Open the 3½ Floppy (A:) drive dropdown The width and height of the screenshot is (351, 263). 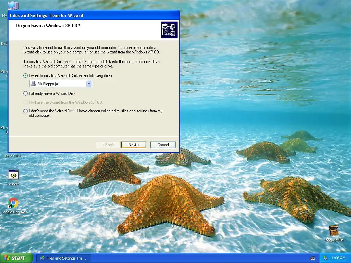[89, 84]
